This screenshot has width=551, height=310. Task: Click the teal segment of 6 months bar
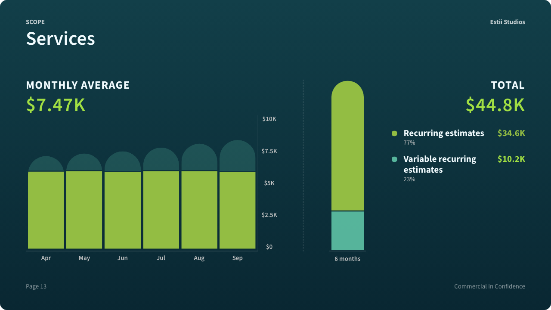(x=347, y=230)
